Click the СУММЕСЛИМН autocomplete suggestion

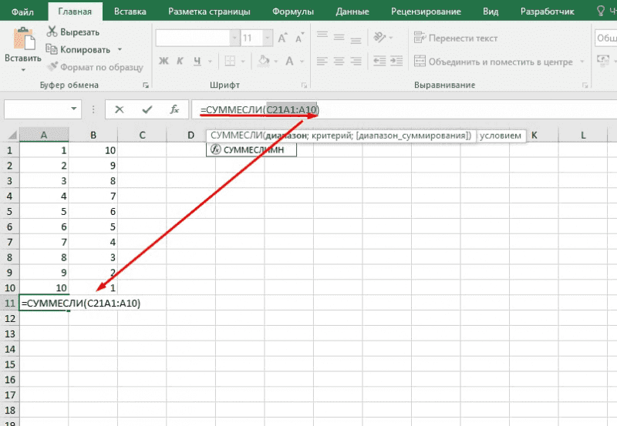[252, 150]
